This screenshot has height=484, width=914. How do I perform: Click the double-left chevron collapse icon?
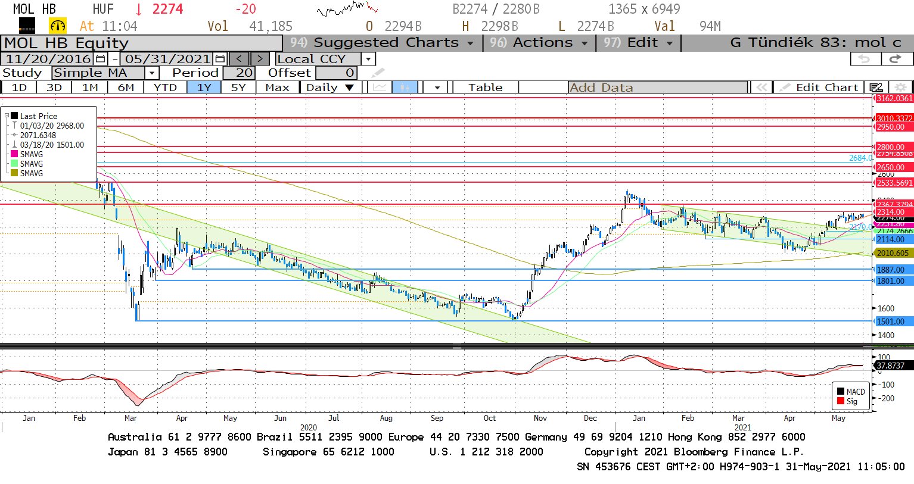click(761, 88)
